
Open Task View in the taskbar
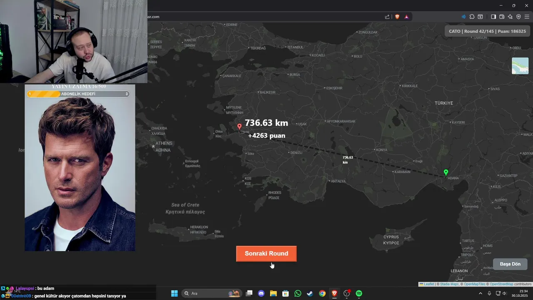tap(249, 293)
